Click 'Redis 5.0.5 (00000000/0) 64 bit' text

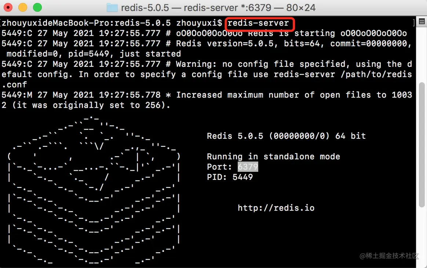tap(286, 136)
